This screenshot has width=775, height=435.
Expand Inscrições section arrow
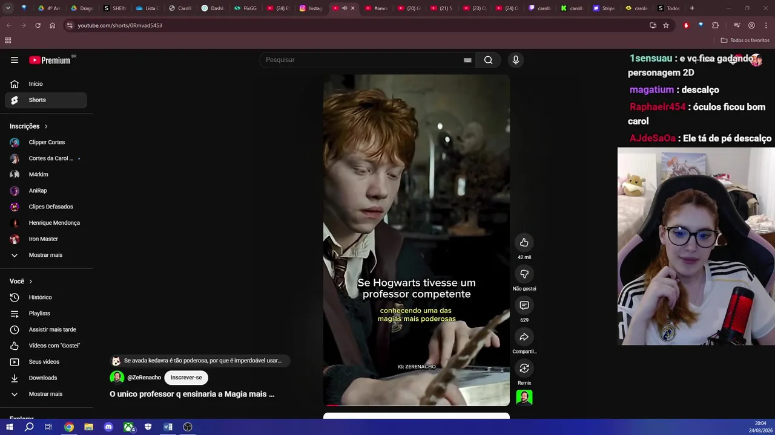click(46, 126)
